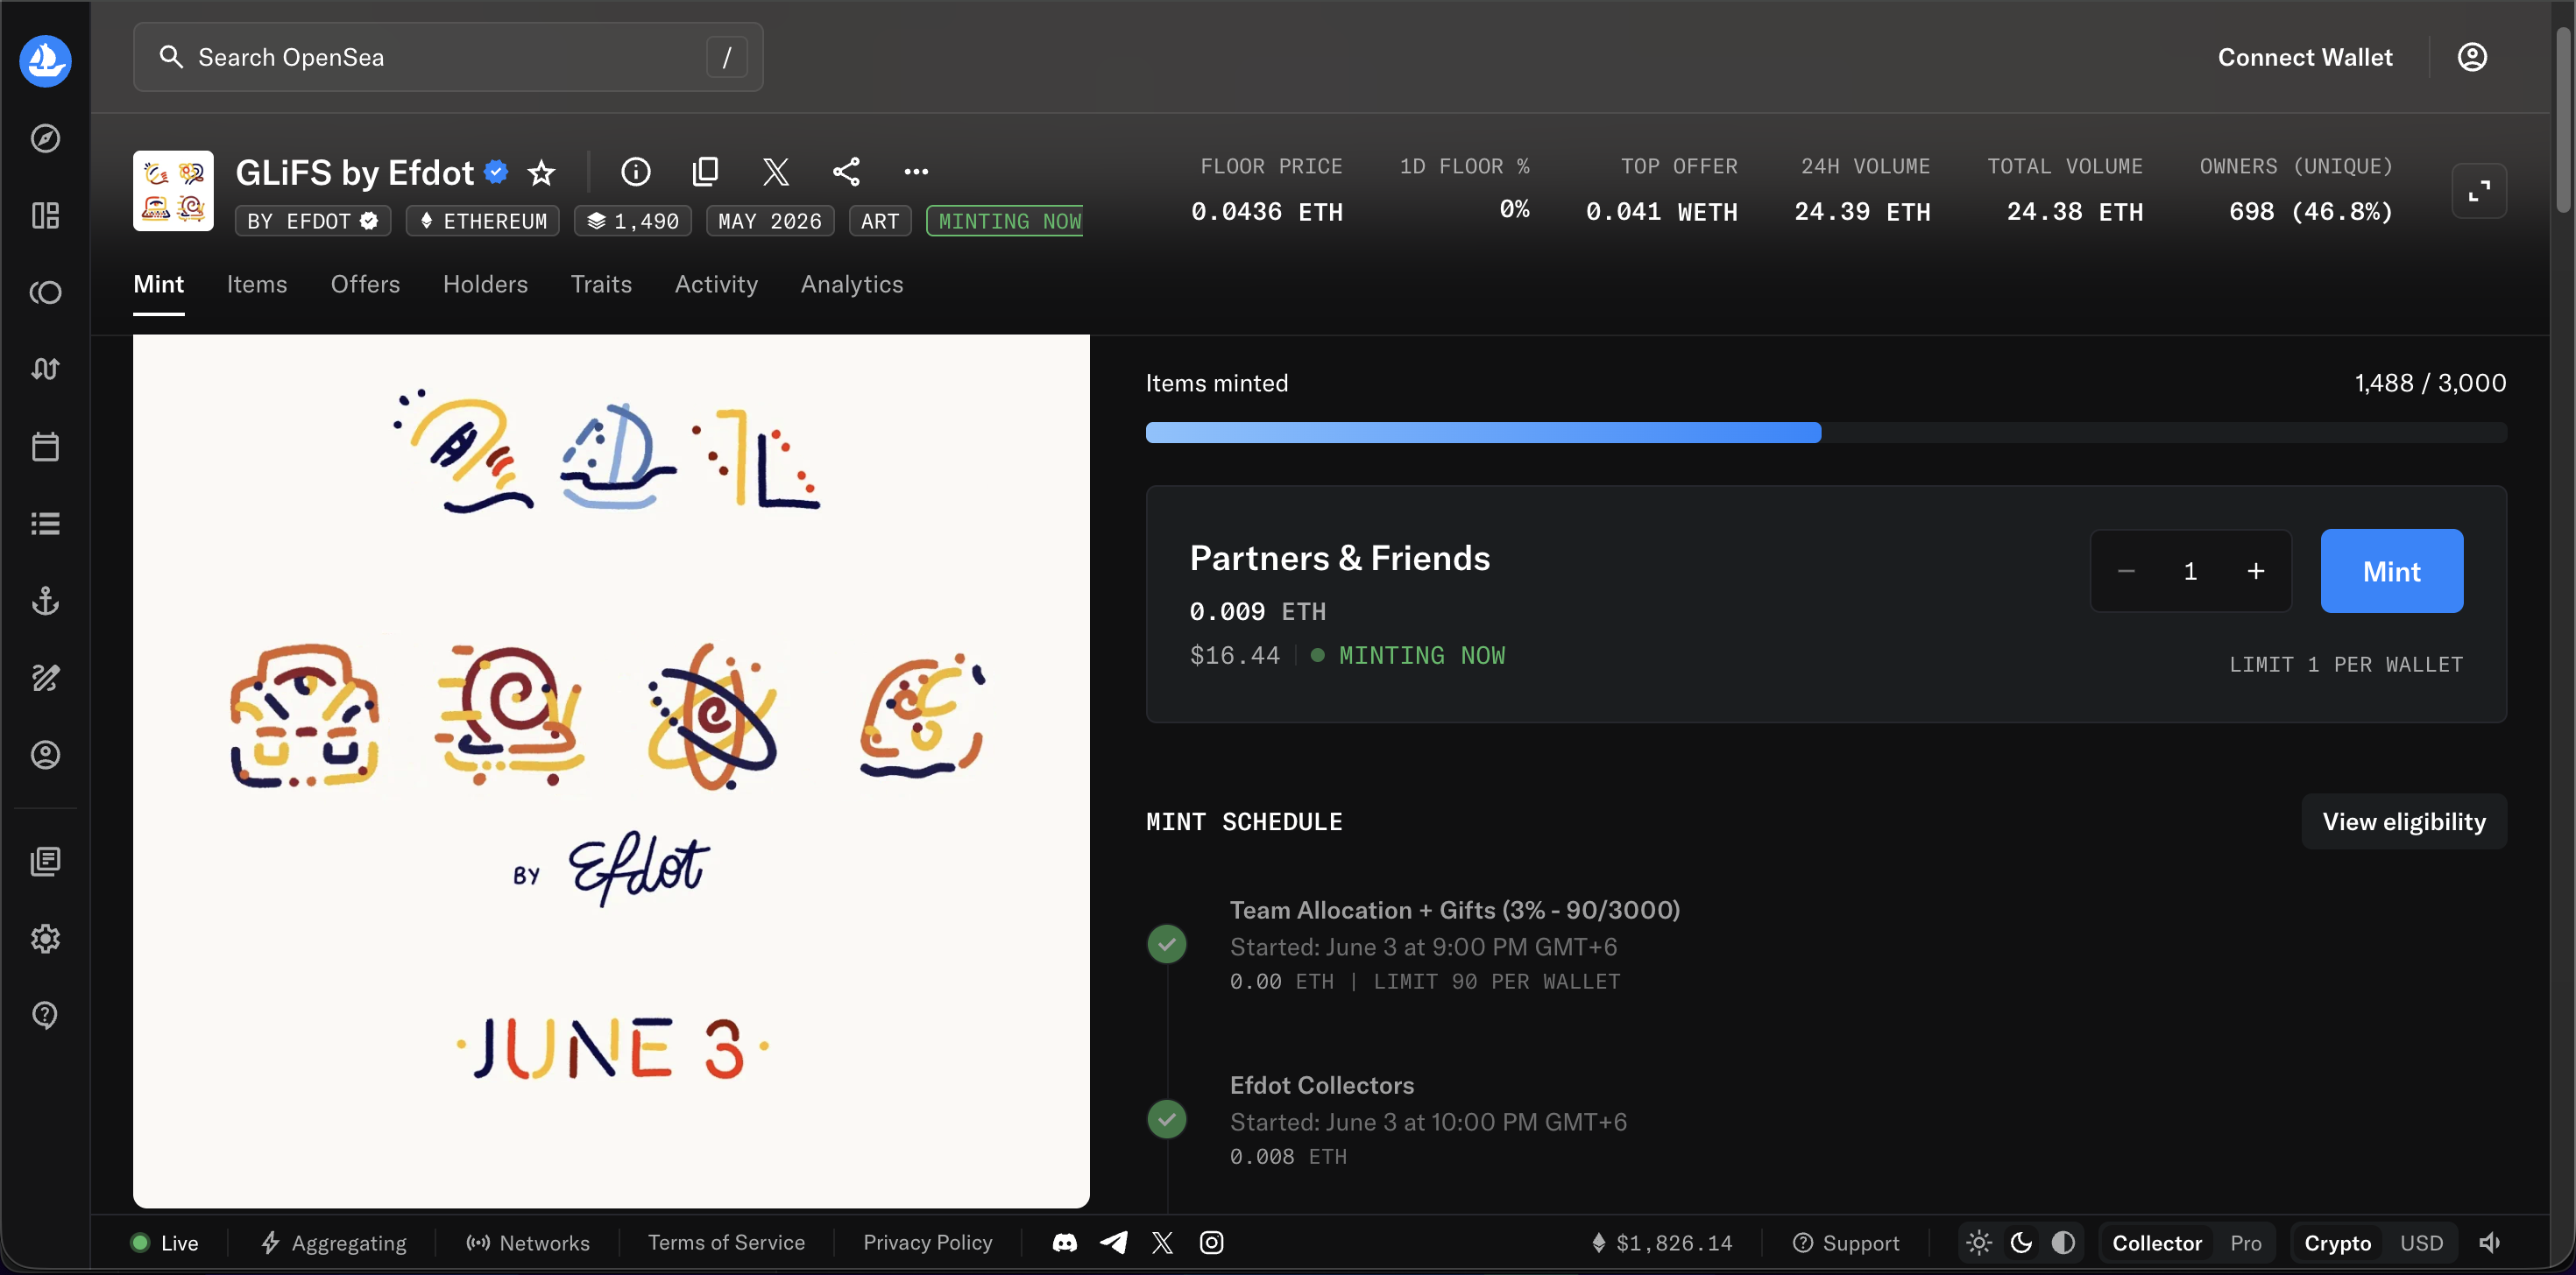The height and width of the screenshot is (1275, 2576).
Task: Click View eligibility button
Action: [2404, 821]
